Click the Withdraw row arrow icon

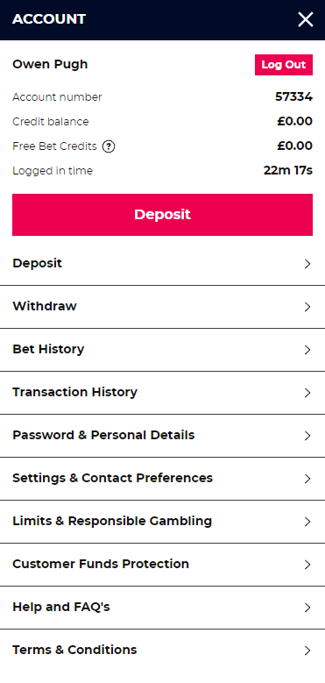(307, 307)
